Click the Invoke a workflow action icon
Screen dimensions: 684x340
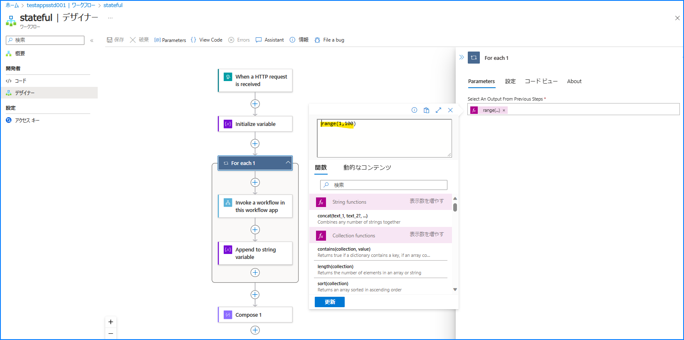228,202
